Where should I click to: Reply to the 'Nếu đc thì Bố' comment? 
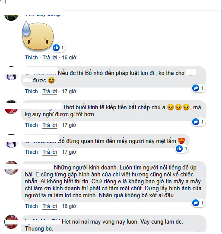coord(50,91)
